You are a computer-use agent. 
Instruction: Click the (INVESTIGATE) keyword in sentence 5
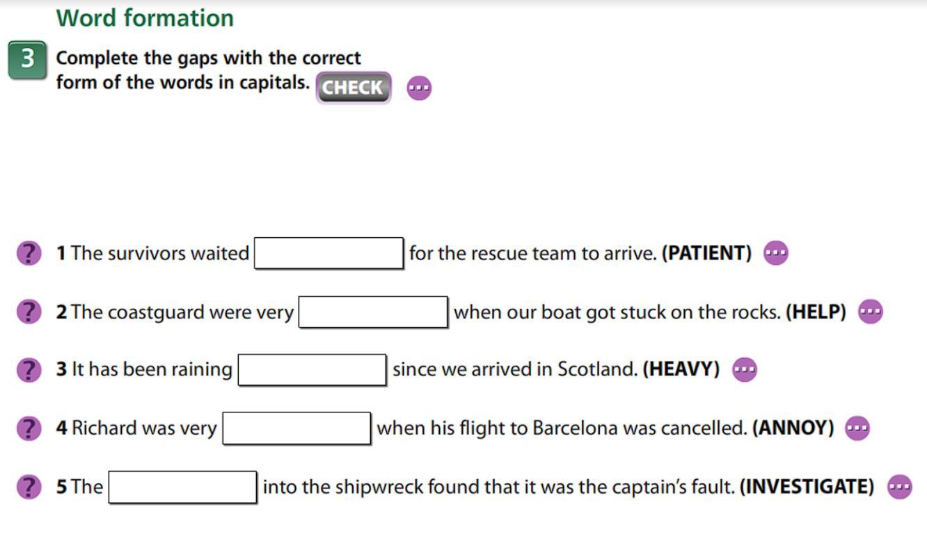point(807,487)
